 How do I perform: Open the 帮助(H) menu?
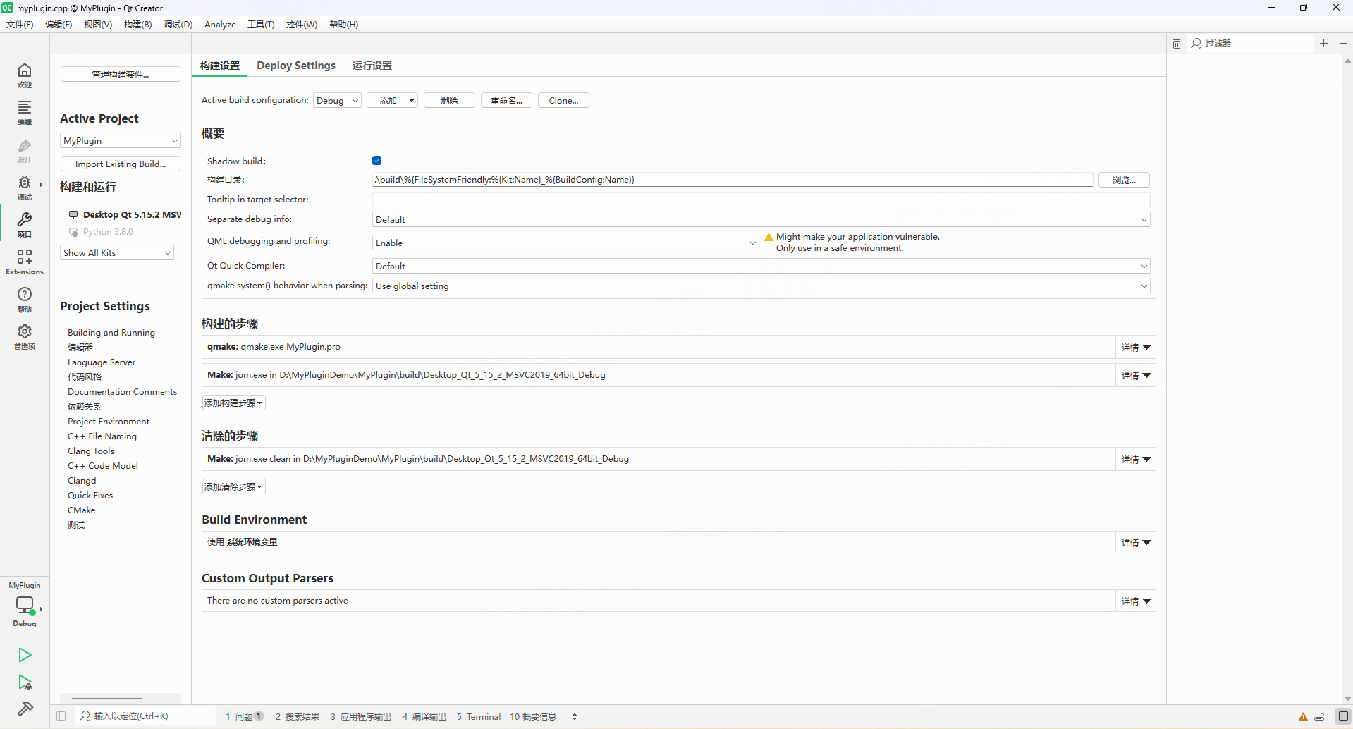344,25
